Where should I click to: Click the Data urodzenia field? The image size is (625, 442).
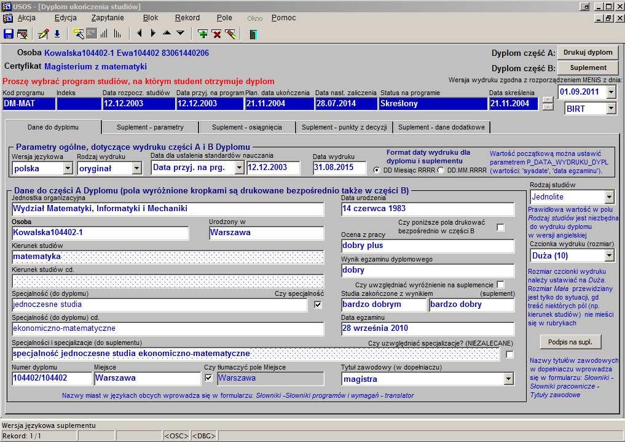coord(428,209)
